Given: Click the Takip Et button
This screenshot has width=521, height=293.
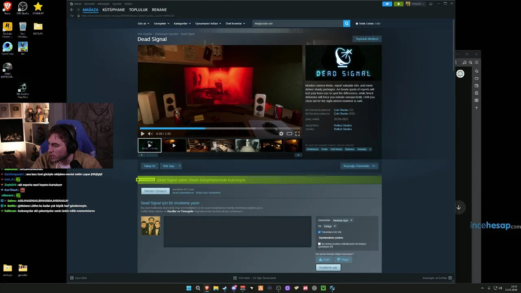Looking at the screenshot, I should point(149,166).
